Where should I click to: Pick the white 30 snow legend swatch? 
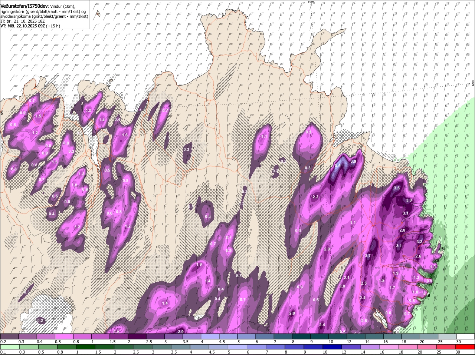(x=465, y=336)
